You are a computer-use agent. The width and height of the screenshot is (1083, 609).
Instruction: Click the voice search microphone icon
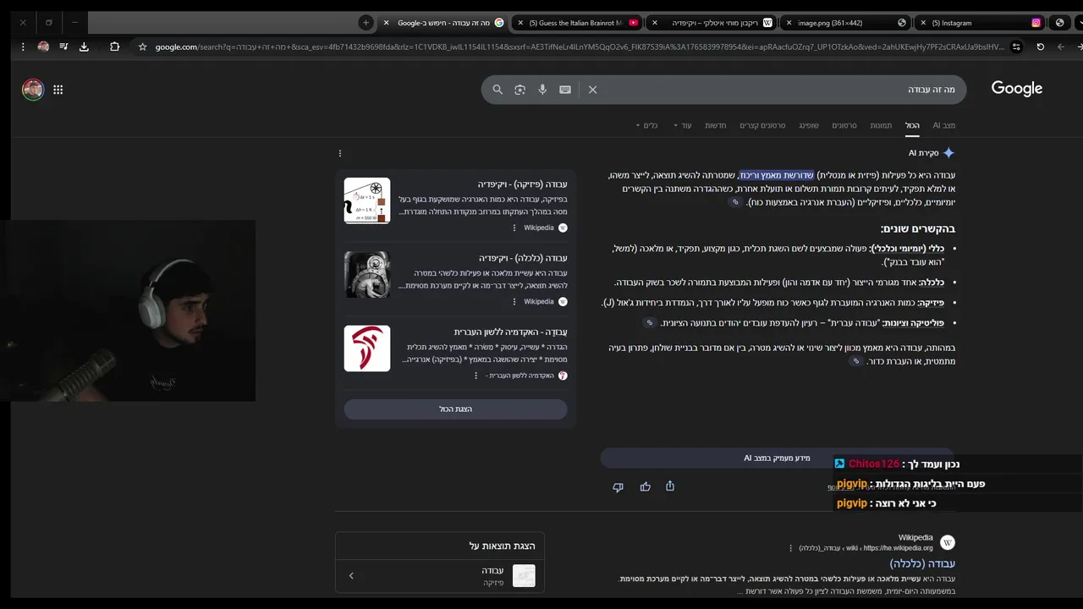(542, 90)
